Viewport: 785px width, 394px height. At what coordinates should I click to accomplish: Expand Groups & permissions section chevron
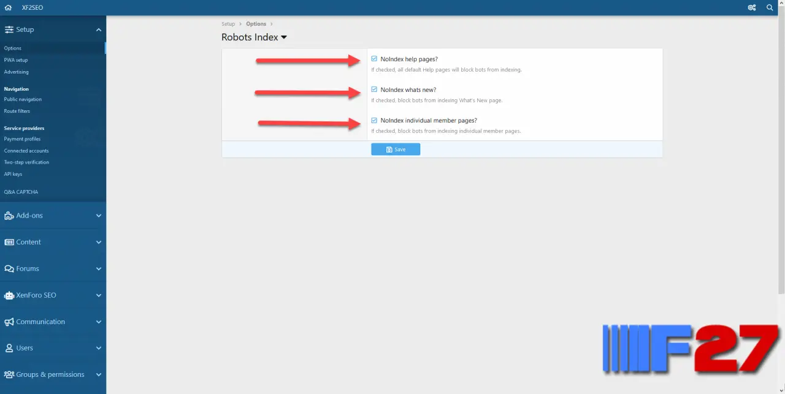pyautogui.click(x=99, y=374)
